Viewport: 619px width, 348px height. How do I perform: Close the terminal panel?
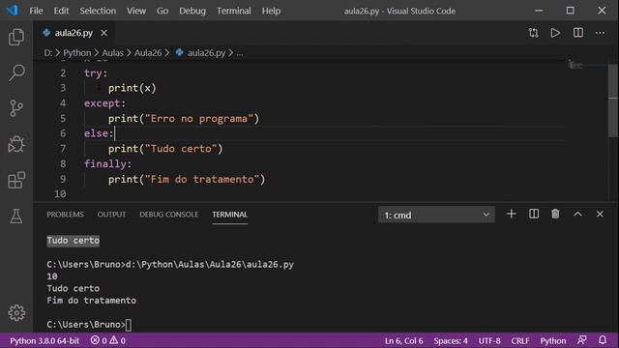(600, 214)
